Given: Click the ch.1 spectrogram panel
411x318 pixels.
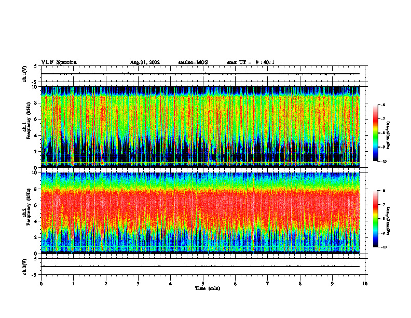Looking at the screenshot, I should tap(200, 127).
